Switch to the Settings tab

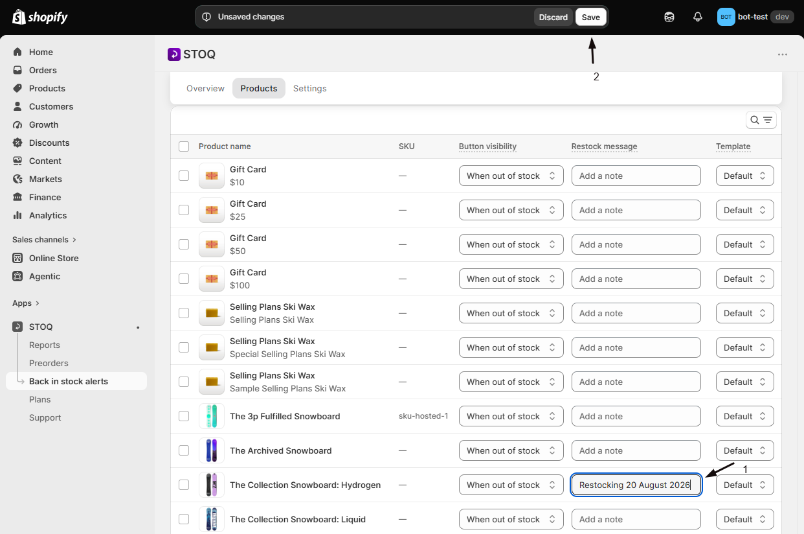tap(309, 88)
